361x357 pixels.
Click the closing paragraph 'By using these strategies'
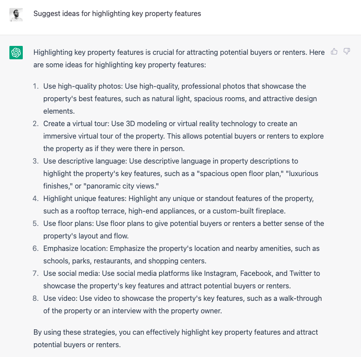tap(176, 338)
